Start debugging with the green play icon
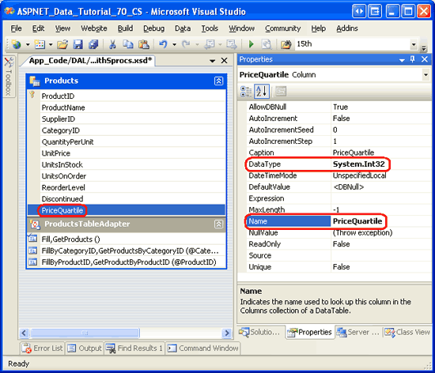Screen dimensions: 435x373 252,44
